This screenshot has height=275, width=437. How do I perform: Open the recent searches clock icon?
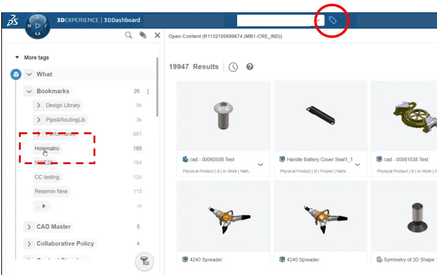233,67
